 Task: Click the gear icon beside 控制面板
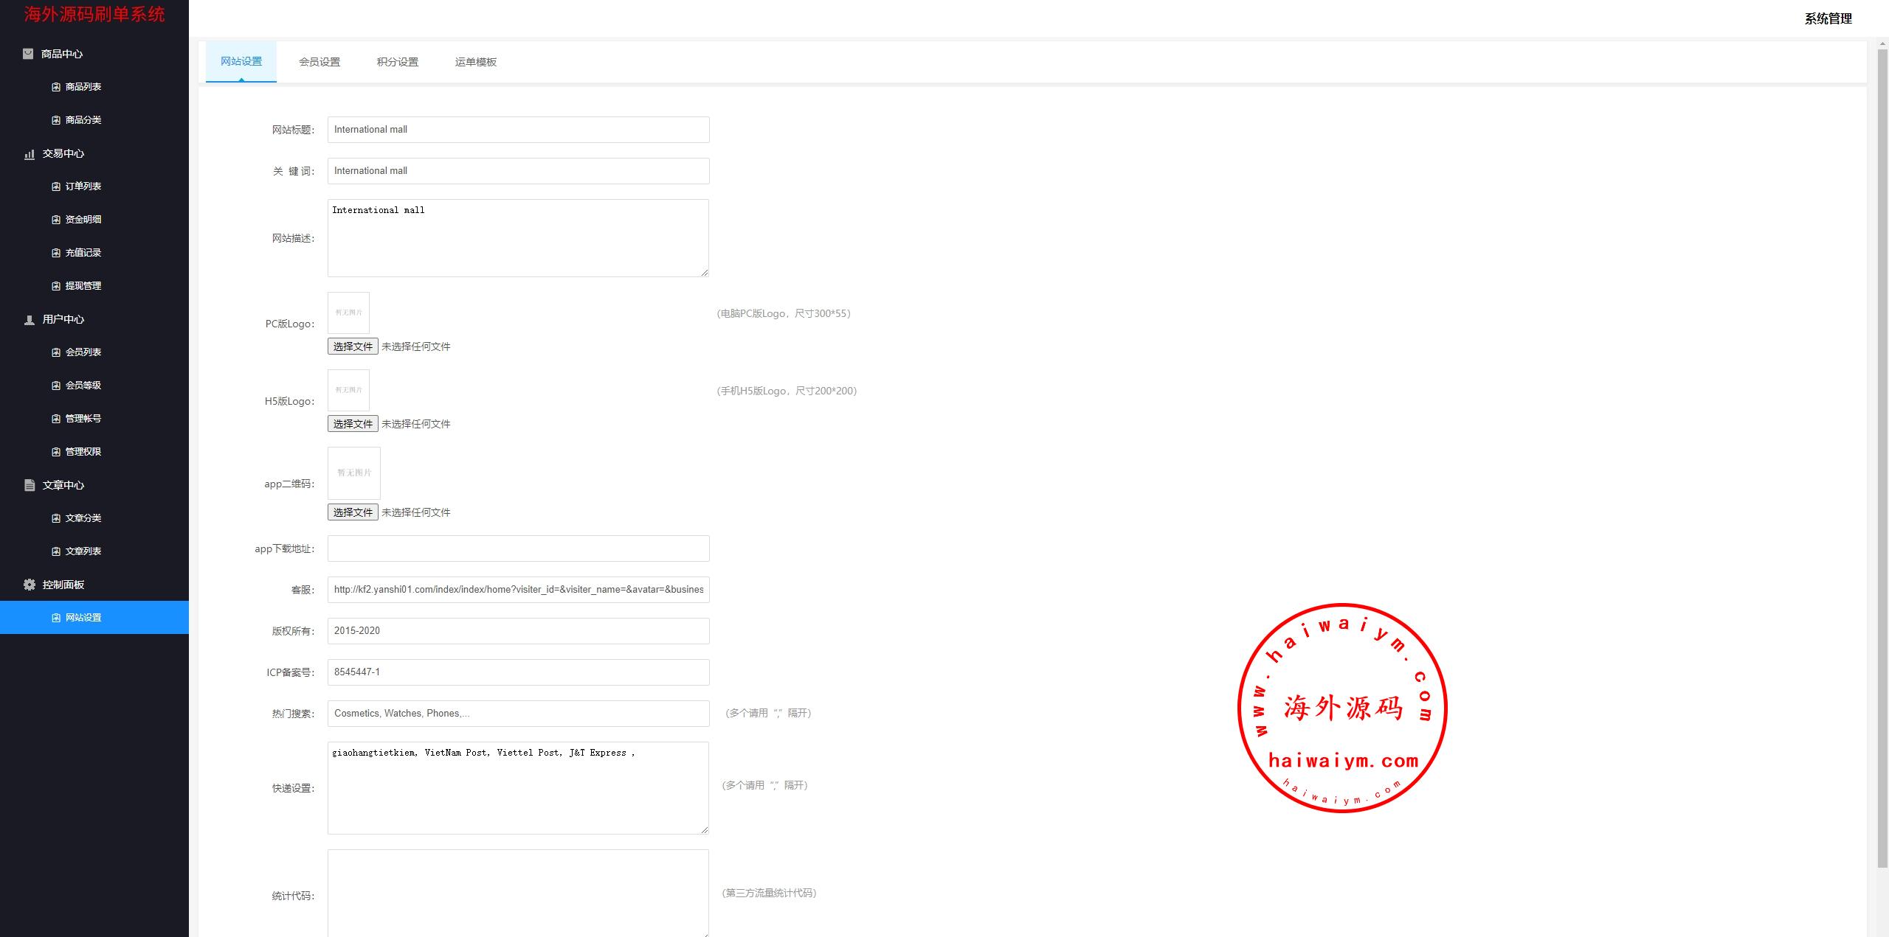tap(30, 585)
